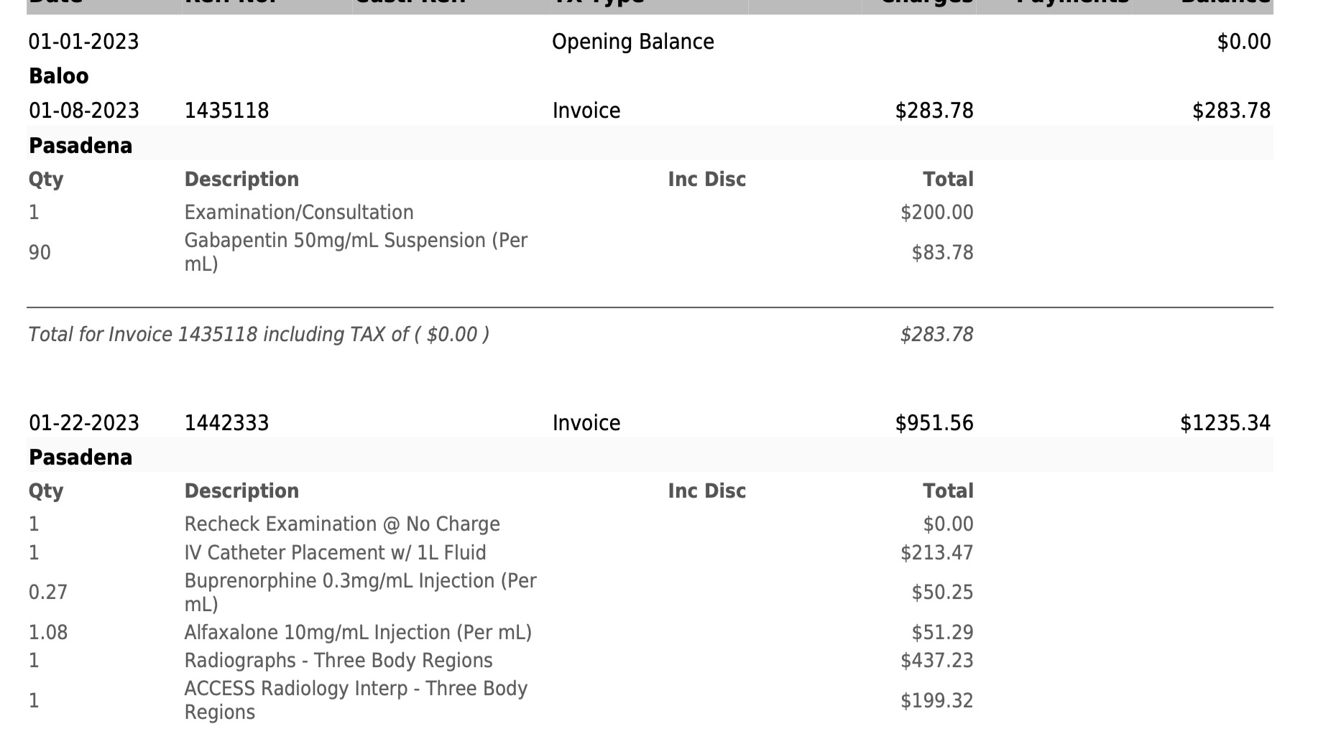Click the $951.56 charge amount
The width and height of the screenshot is (1318, 744).
tap(934, 423)
